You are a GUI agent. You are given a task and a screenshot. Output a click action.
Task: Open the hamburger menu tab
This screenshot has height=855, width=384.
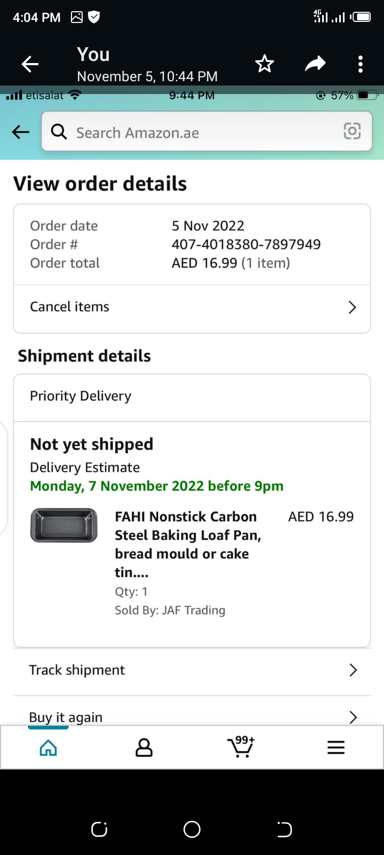tap(336, 748)
